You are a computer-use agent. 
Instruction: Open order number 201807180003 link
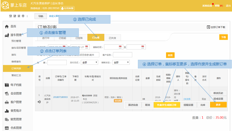coord(60,97)
